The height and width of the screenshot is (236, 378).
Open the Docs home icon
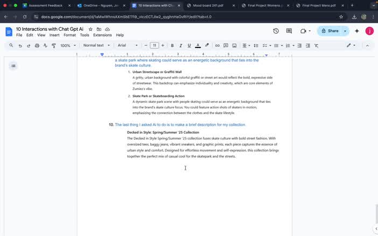(9, 32)
